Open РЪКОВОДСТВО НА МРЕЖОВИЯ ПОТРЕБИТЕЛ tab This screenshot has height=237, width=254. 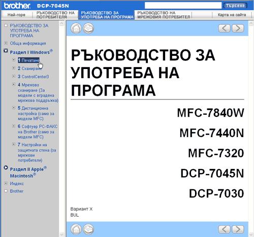(x=164, y=15)
